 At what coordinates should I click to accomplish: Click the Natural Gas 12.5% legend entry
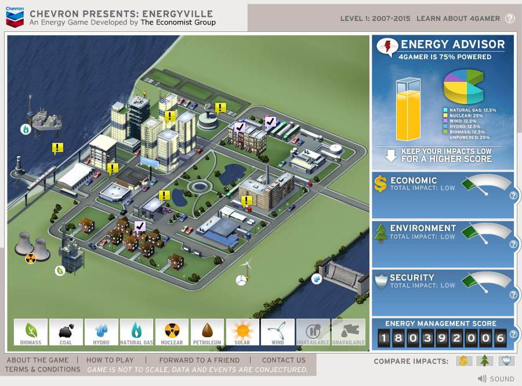pos(470,110)
